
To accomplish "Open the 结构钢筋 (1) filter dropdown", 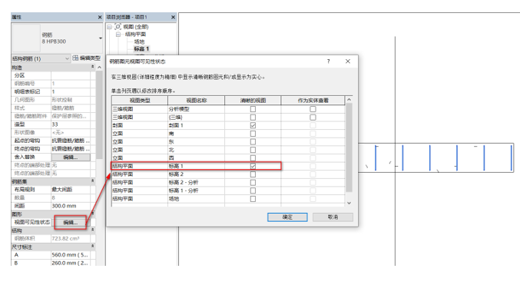I will pos(67,58).
